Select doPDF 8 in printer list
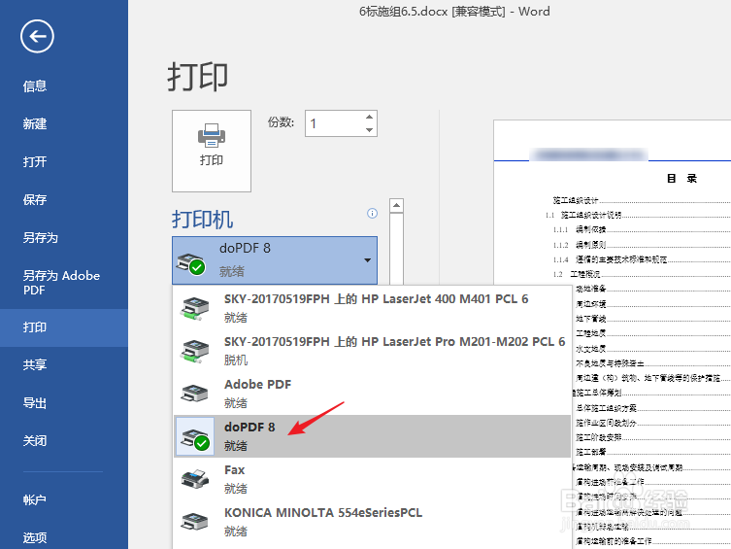731x549 pixels. tap(372, 436)
